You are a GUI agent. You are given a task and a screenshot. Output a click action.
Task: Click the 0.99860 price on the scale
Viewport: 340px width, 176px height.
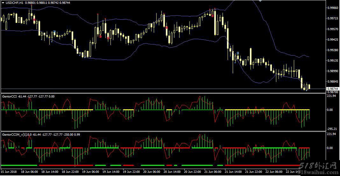click(x=332, y=8)
